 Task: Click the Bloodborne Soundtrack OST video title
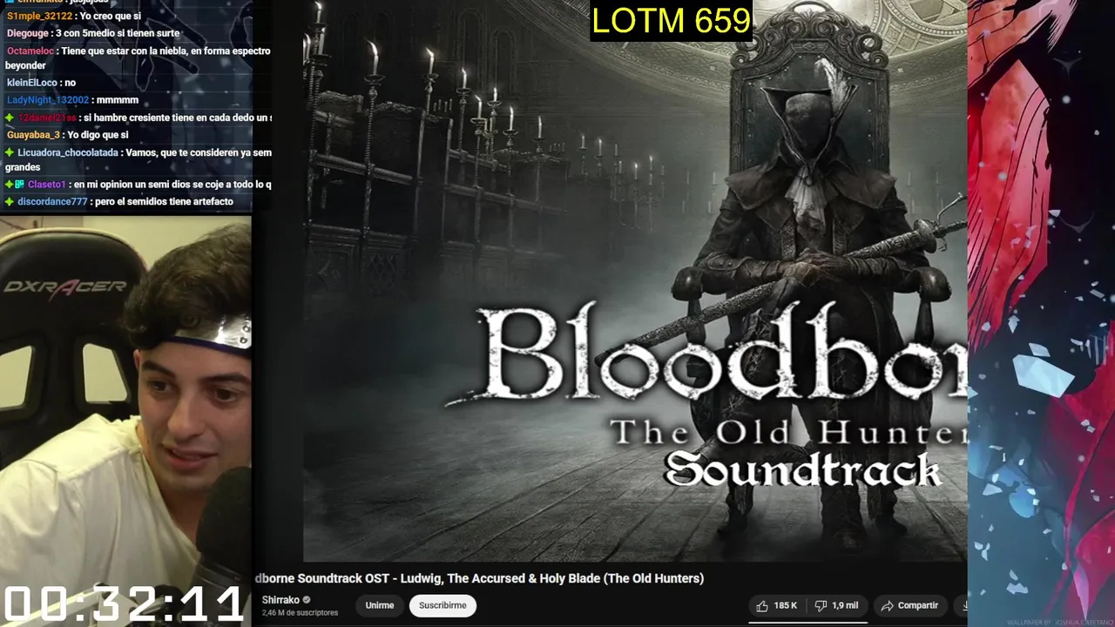click(479, 578)
